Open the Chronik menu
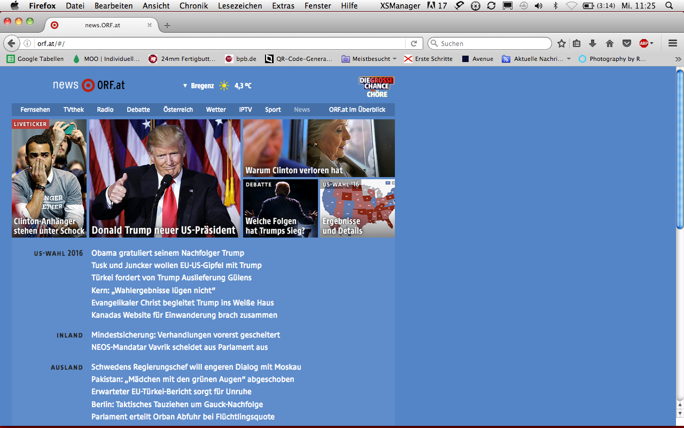Image resolution: width=684 pixels, height=428 pixels. tap(194, 6)
